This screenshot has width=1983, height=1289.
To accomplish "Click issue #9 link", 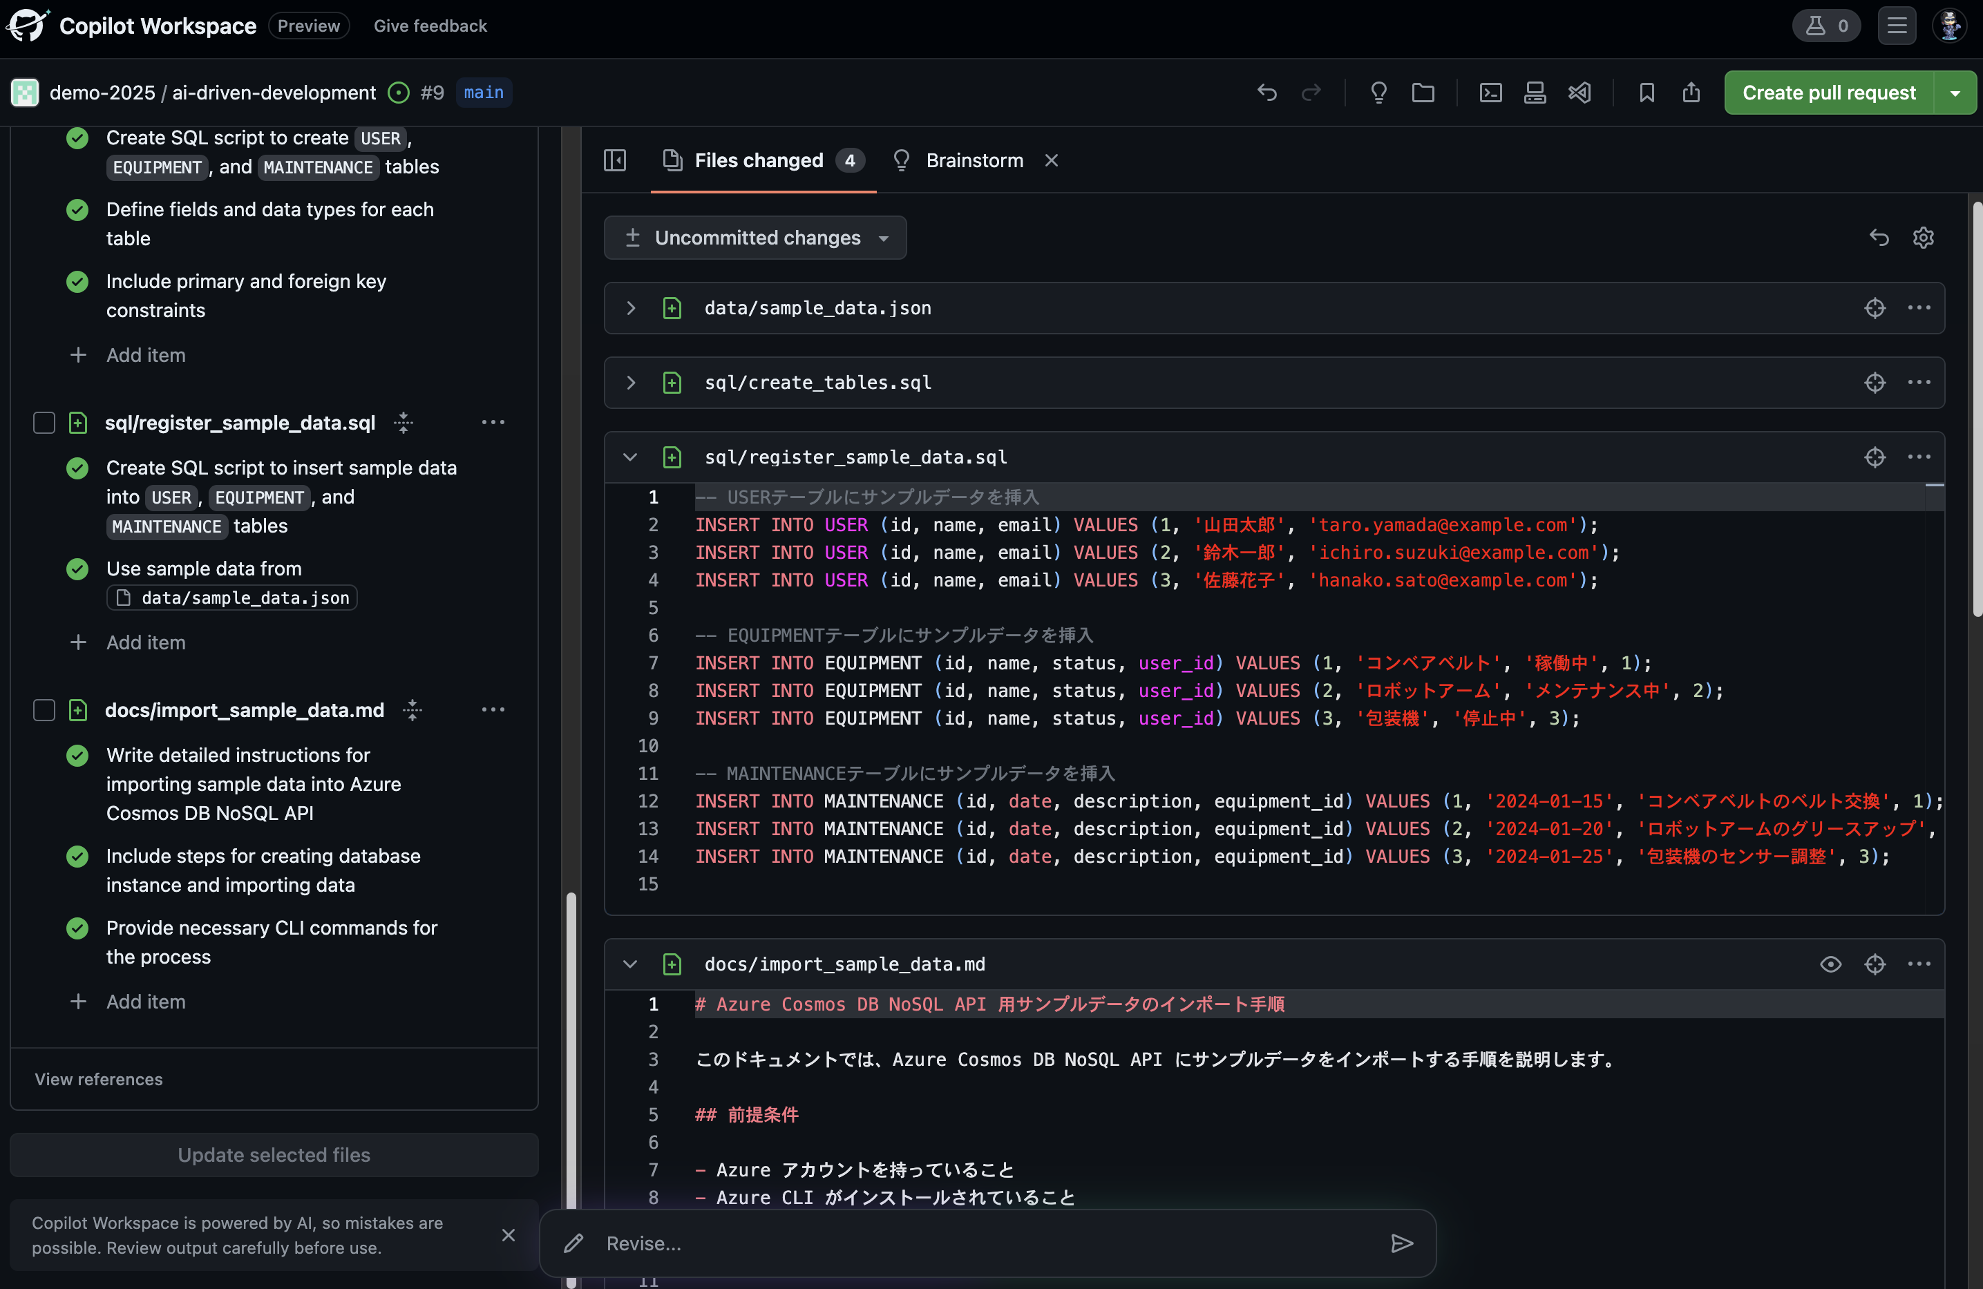I will 432,93.
